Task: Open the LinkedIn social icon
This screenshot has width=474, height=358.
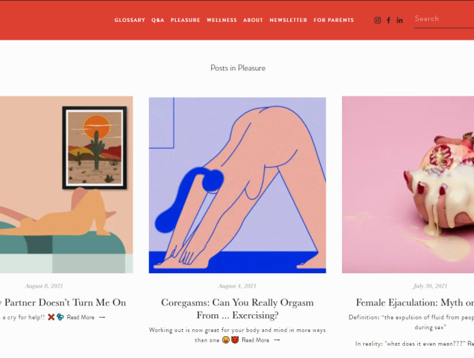Action: [399, 21]
